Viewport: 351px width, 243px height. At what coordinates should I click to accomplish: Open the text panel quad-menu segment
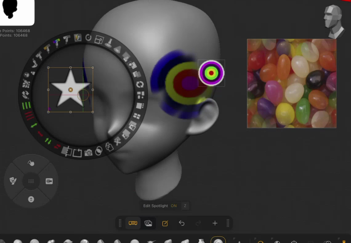pos(49,181)
